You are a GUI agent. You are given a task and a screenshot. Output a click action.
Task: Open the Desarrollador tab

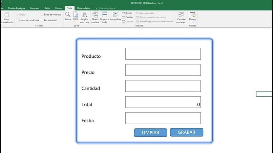tap(84, 8)
